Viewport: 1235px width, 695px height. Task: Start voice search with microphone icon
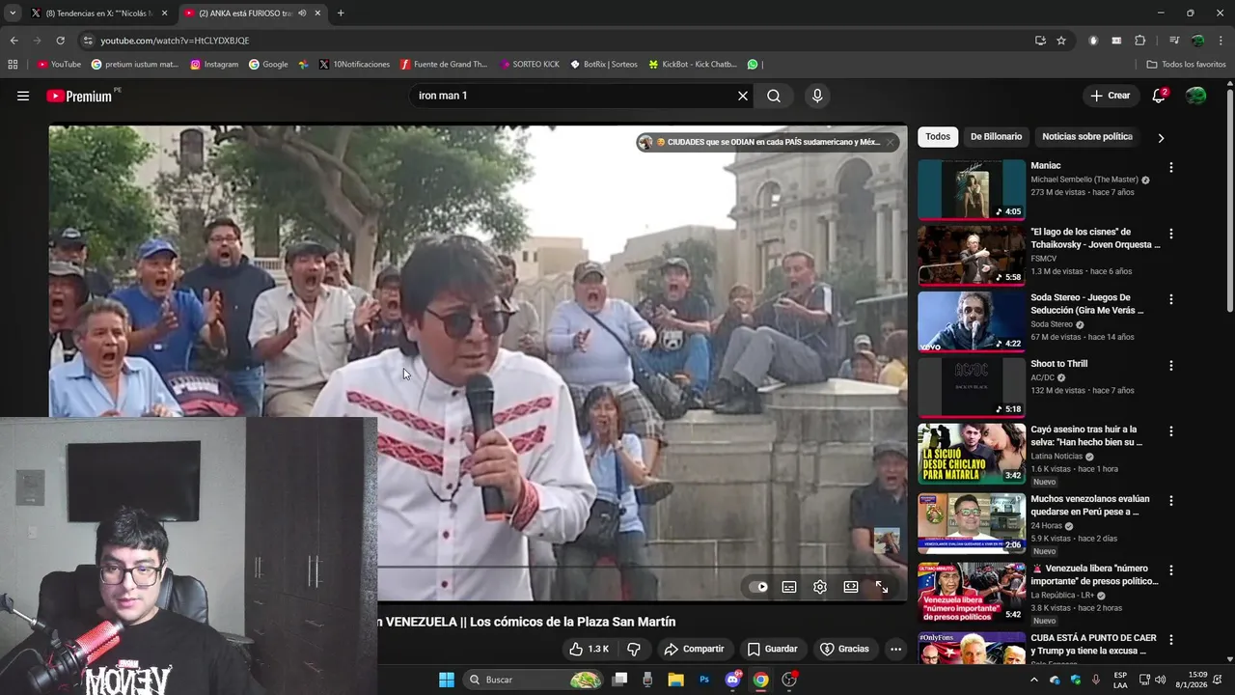(817, 96)
